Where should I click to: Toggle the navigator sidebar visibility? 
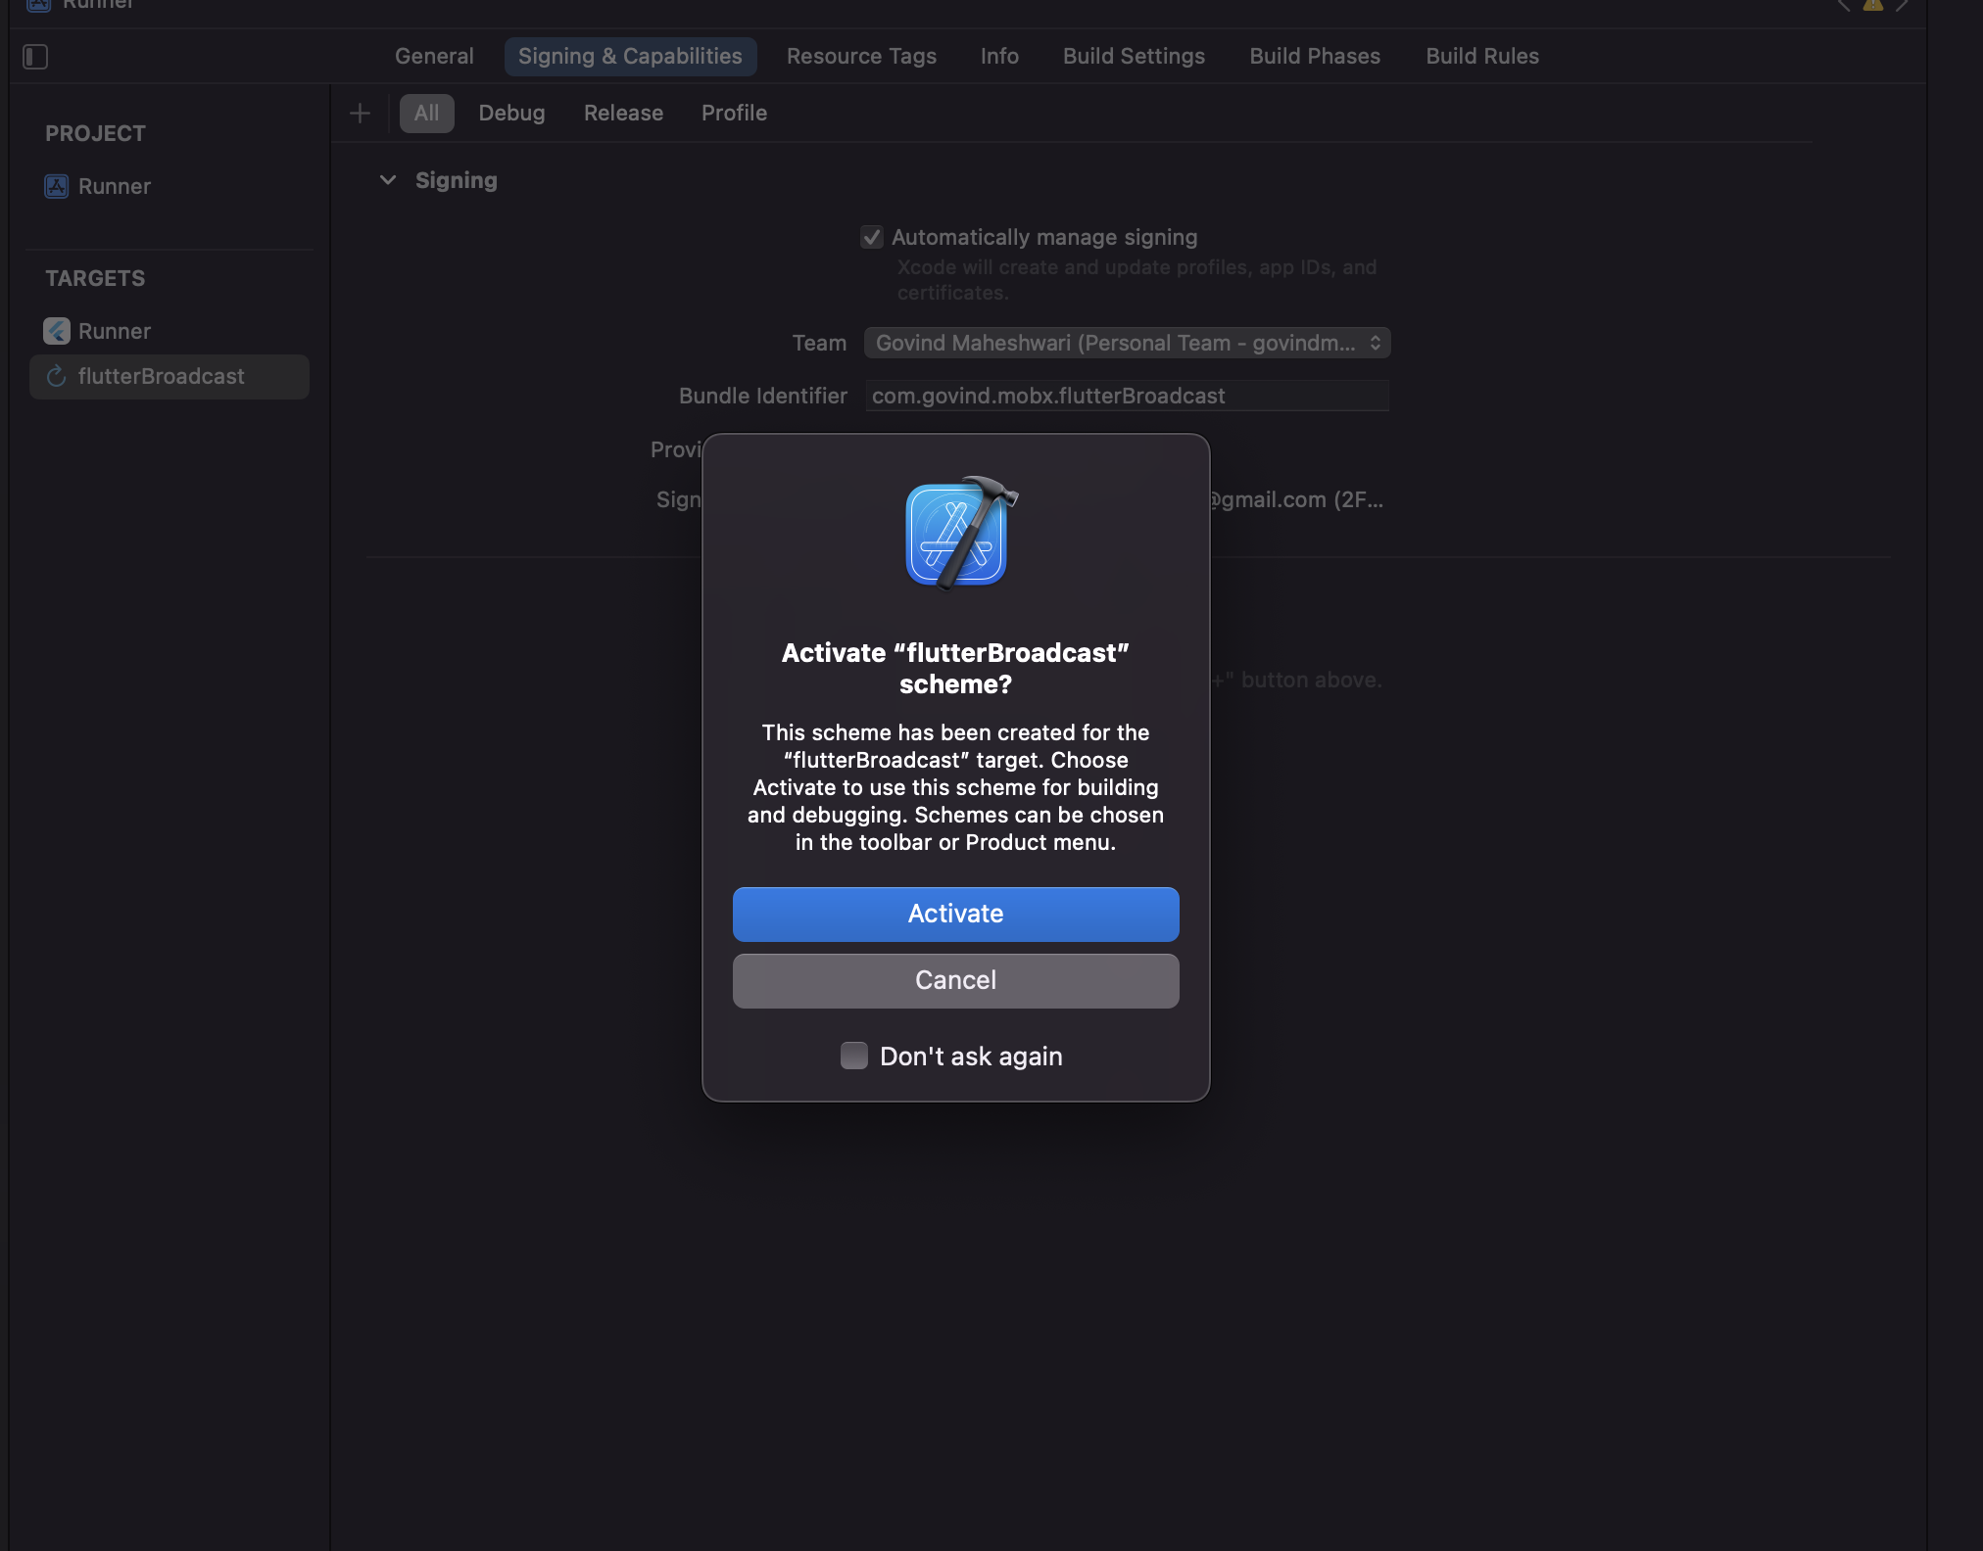[36, 57]
